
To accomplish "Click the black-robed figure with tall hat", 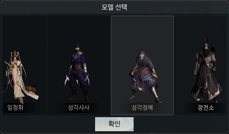I will tap(206, 69).
